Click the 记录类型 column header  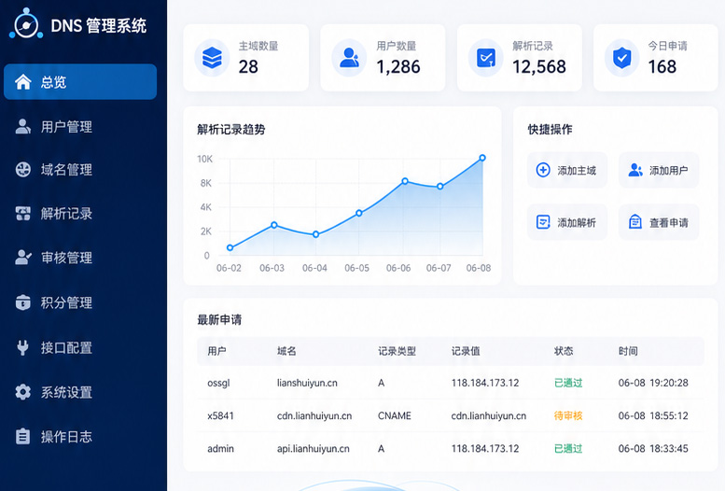coord(397,351)
